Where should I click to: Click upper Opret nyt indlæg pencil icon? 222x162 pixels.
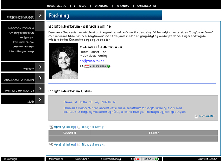coord(51,127)
